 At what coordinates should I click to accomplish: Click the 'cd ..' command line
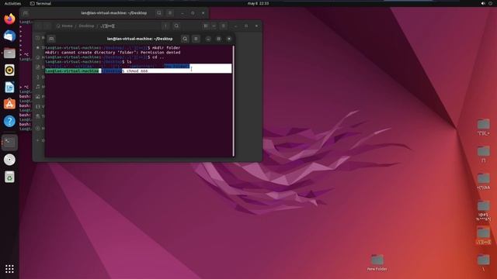105,57
